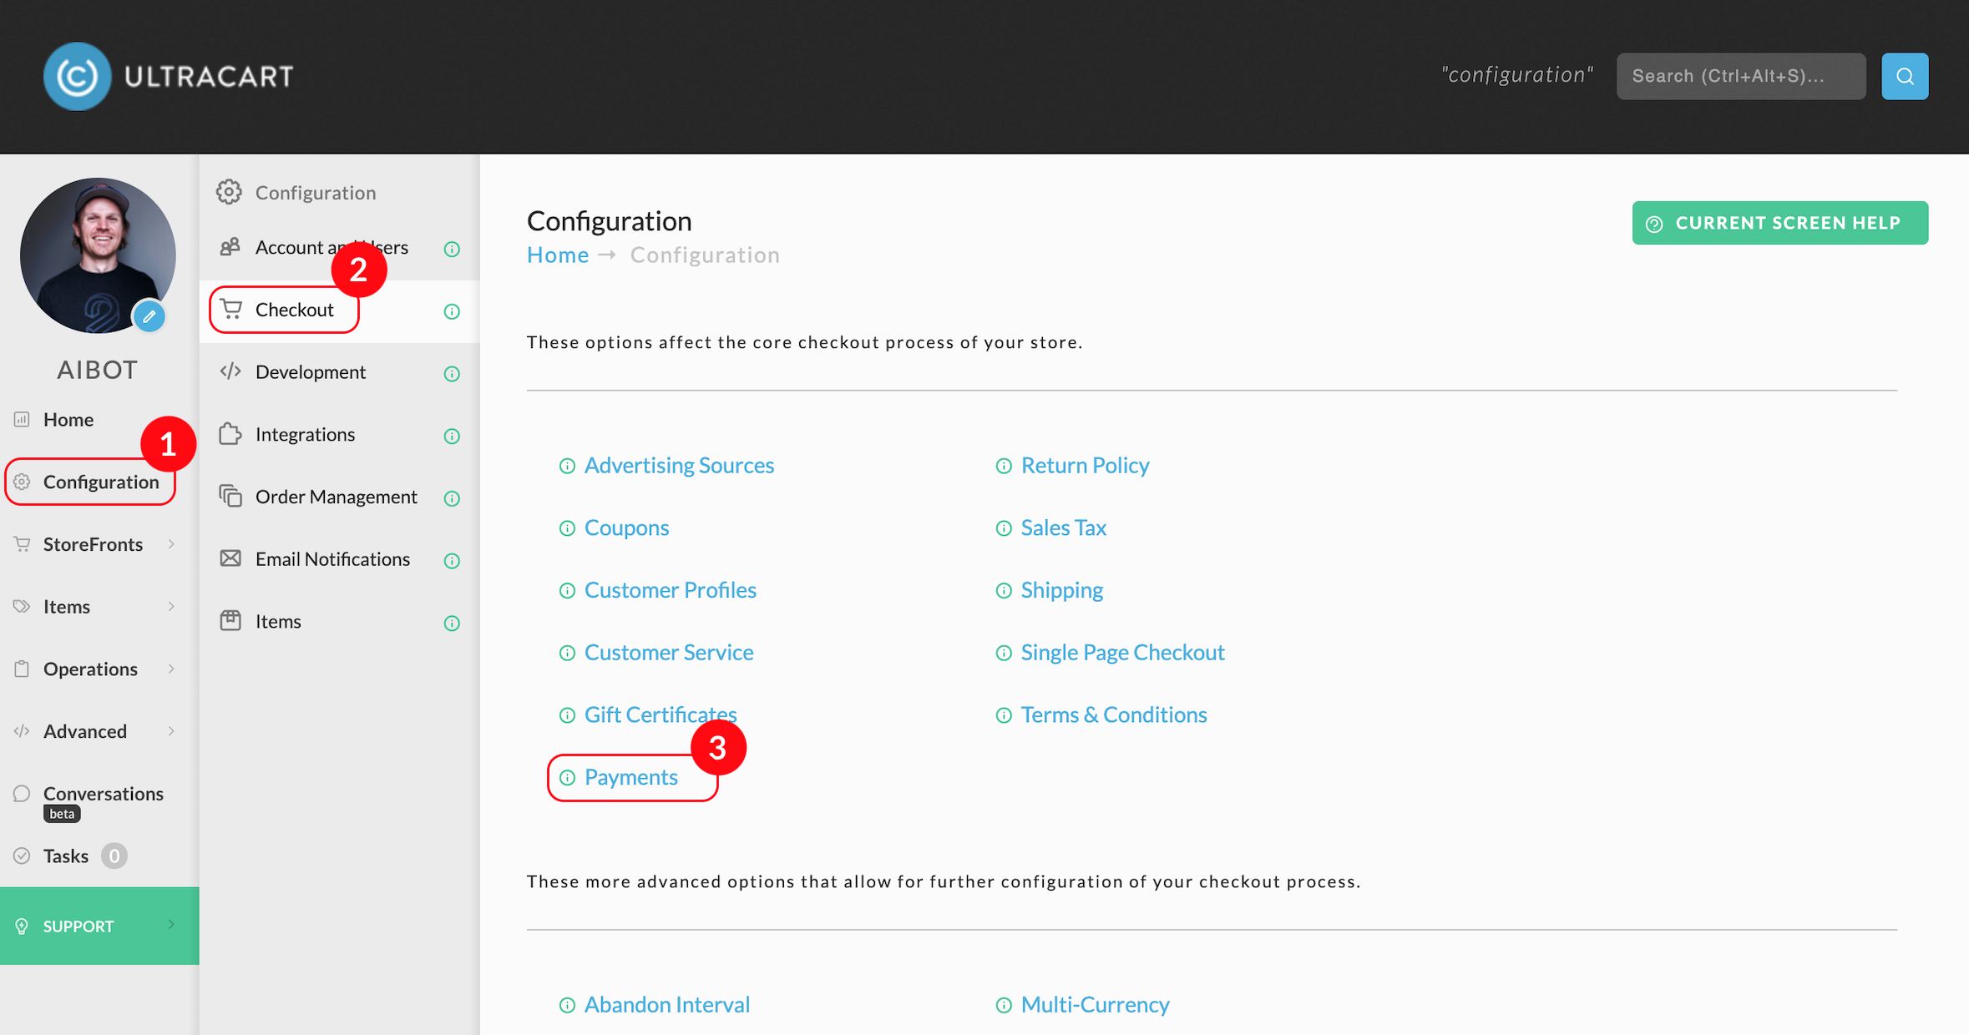Screen dimensions: 1969x1035
Task: Click the info icon before Abandon Interval
Action: coord(567,1005)
